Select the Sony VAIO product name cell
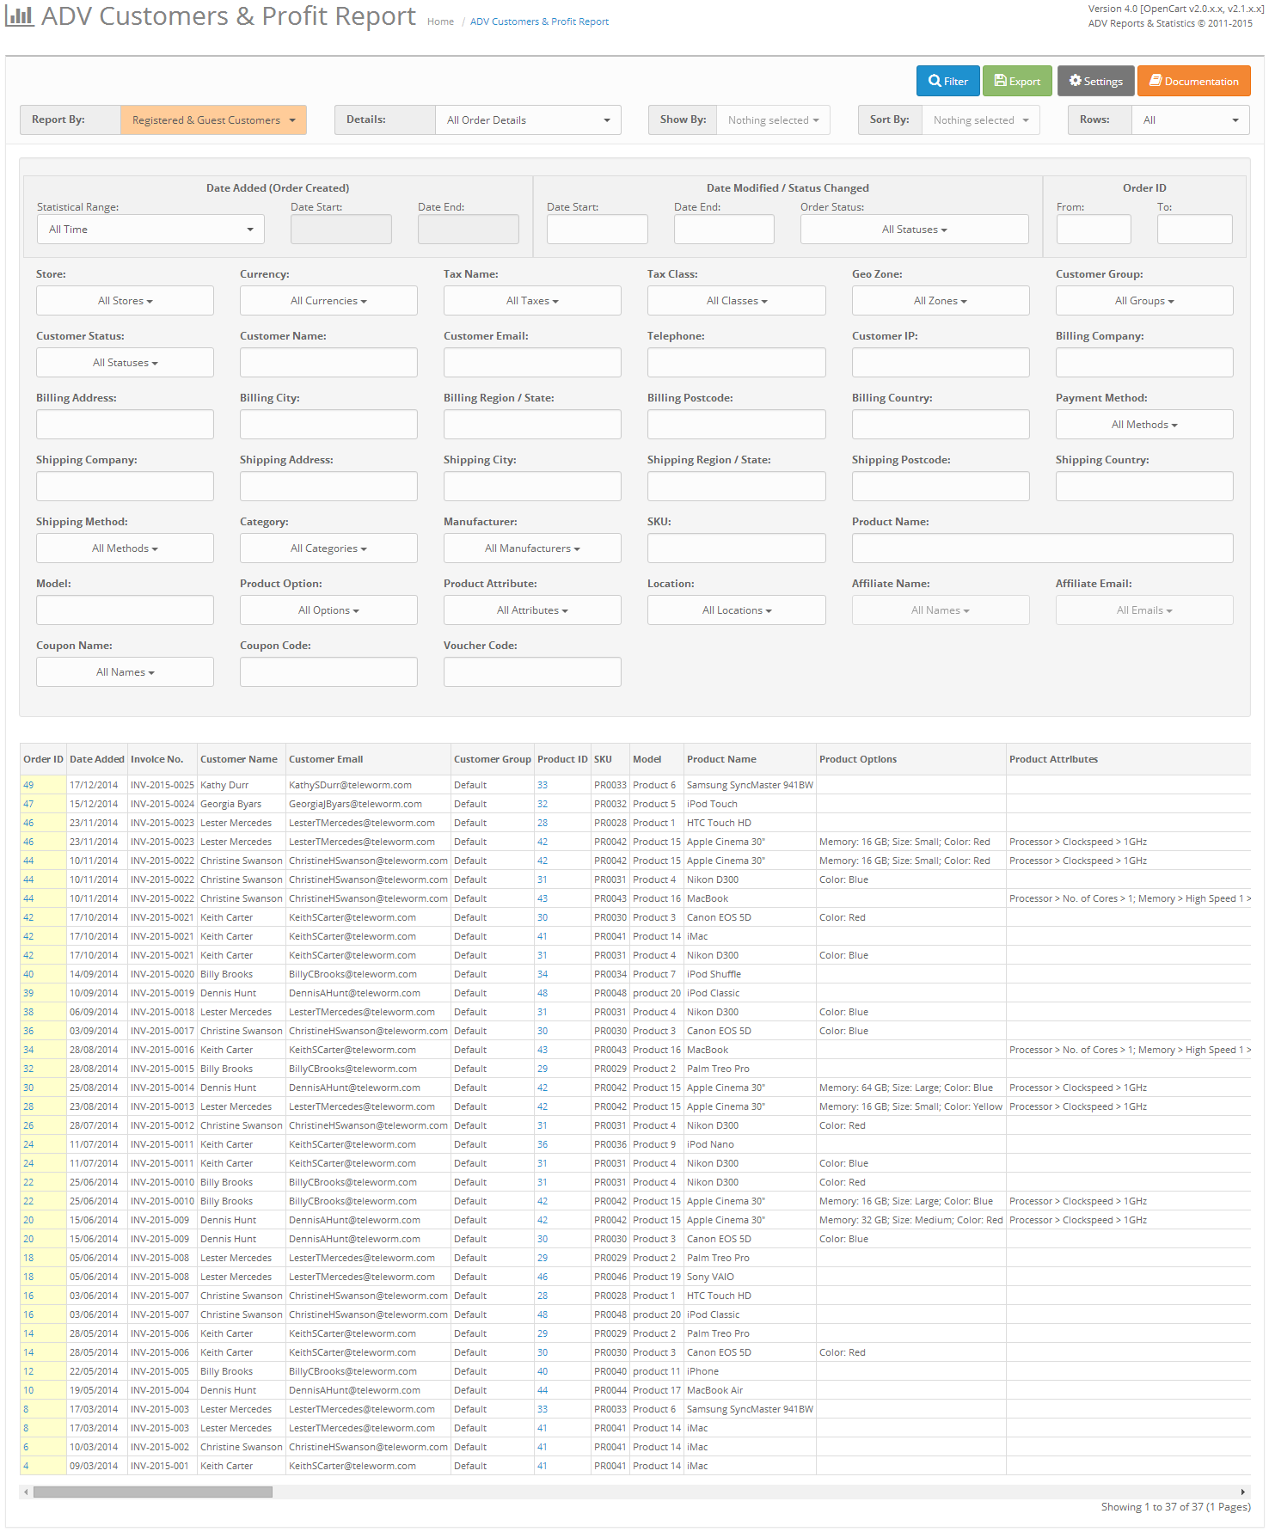Screen dimensions: 1269x1532 750,1277
